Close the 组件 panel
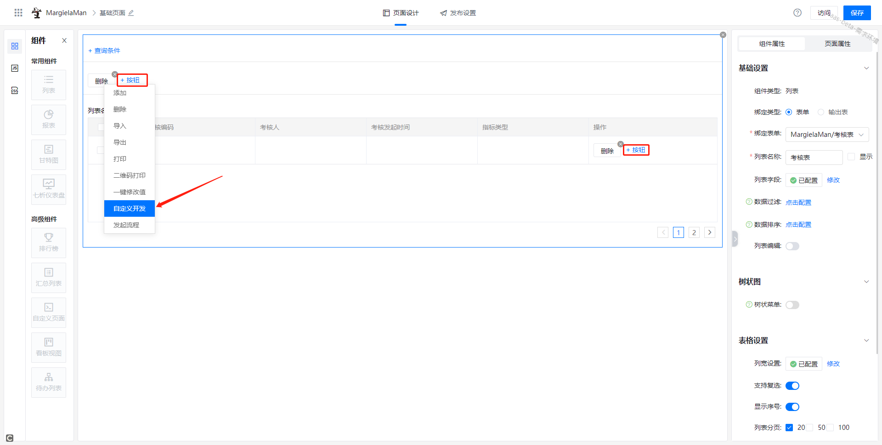The width and height of the screenshot is (882, 445). click(x=64, y=40)
